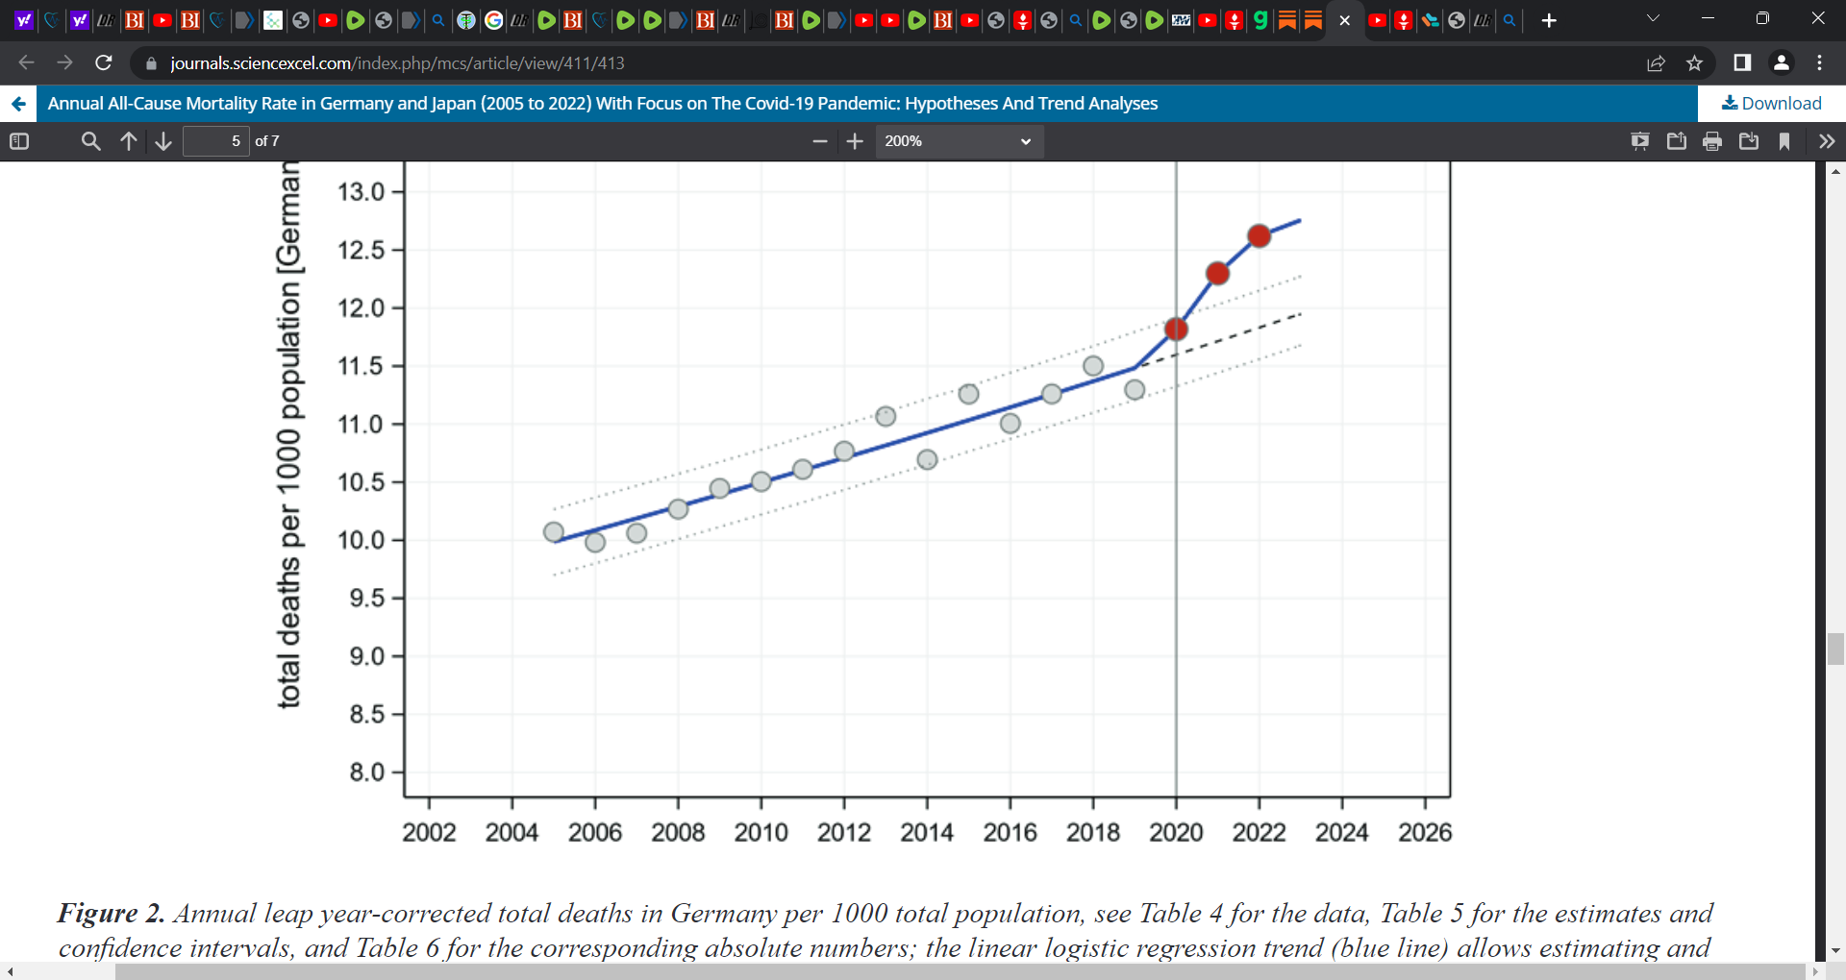Image resolution: width=1846 pixels, height=980 pixels.
Task: Open a new browser tab
Action: coord(1549,20)
